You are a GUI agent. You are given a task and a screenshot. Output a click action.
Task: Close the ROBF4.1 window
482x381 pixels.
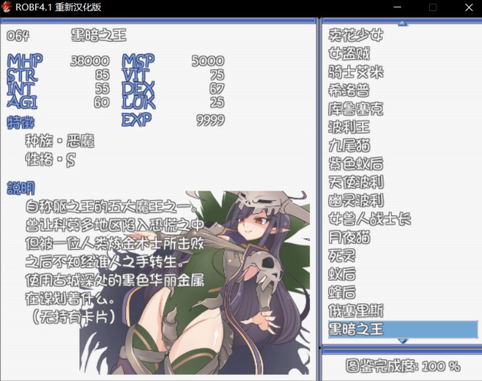coord(469,7)
